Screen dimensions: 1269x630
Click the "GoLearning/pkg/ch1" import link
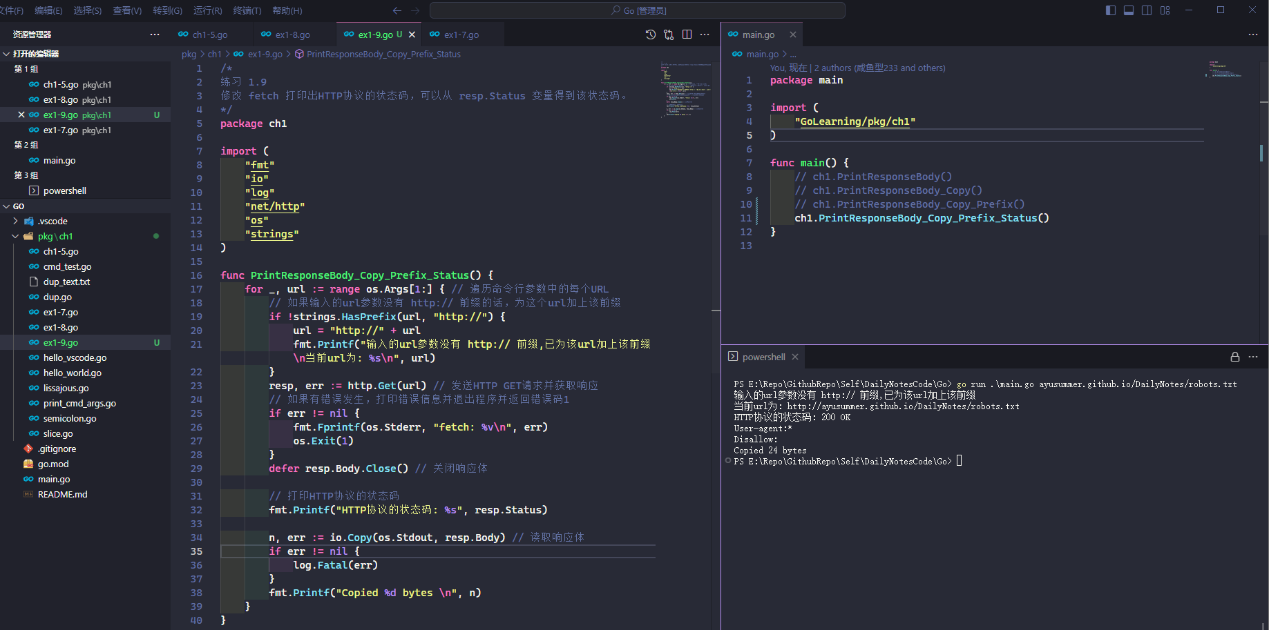(855, 121)
